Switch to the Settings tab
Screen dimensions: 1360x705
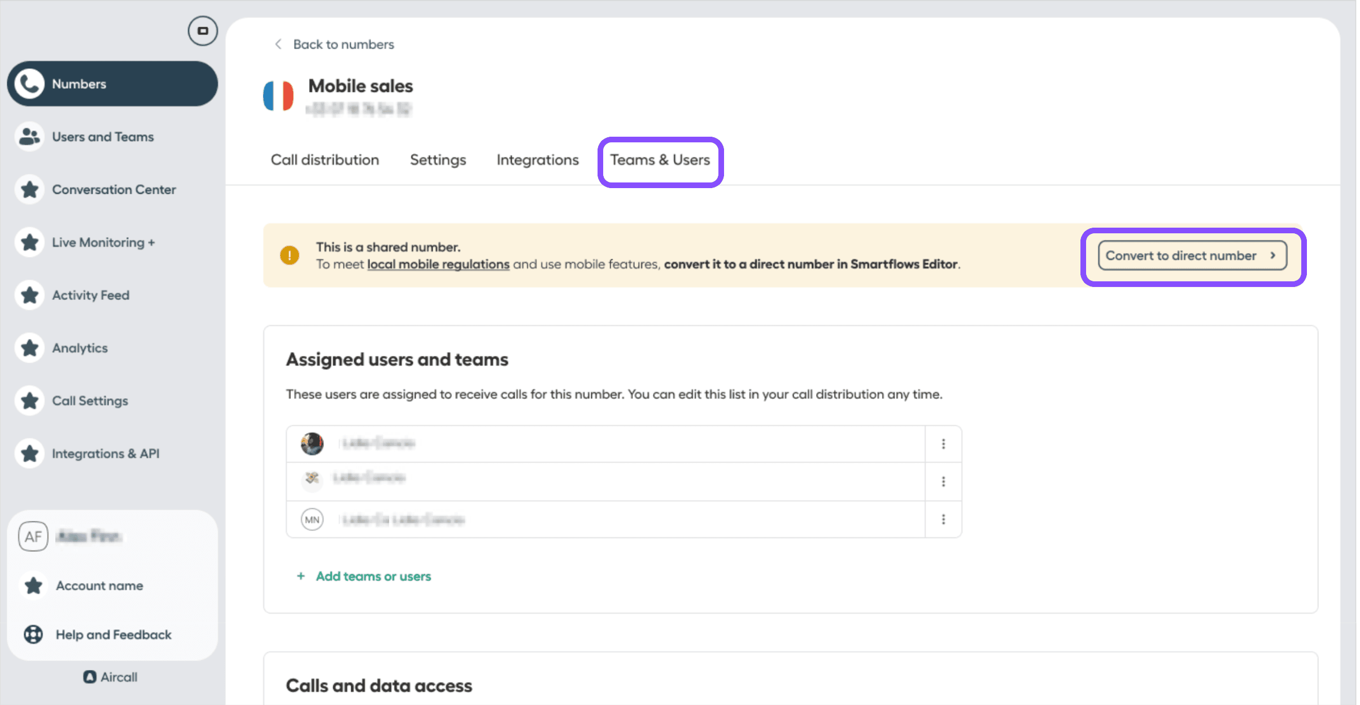tap(438, 160)
